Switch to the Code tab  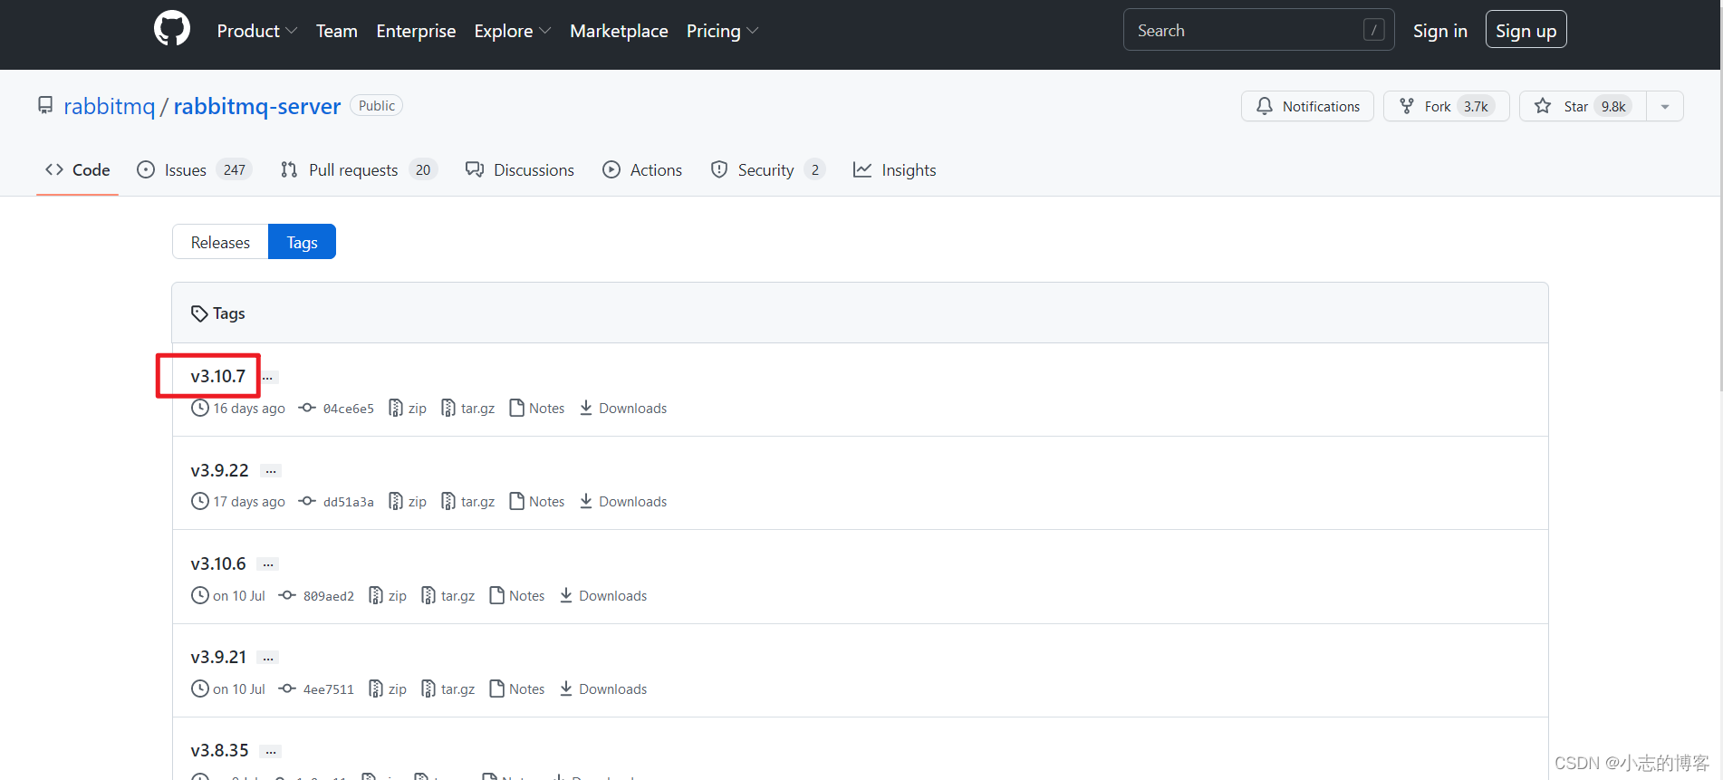(x=78, y=169)
